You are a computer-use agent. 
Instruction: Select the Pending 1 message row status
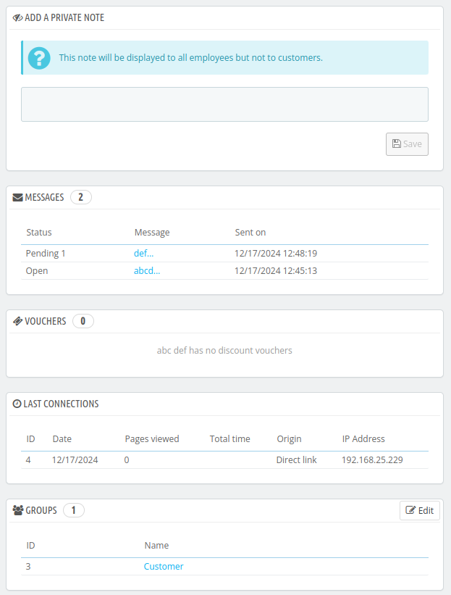(46, 254)
